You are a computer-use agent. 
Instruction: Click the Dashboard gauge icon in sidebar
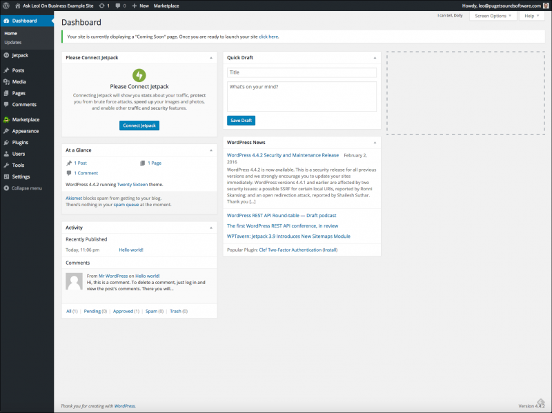point(6,21)
